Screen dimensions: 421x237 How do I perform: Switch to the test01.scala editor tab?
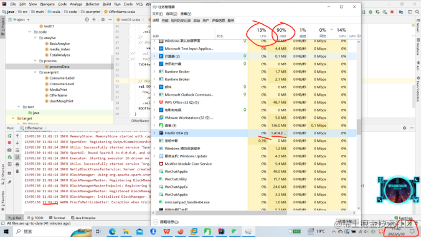click(131, 19)
